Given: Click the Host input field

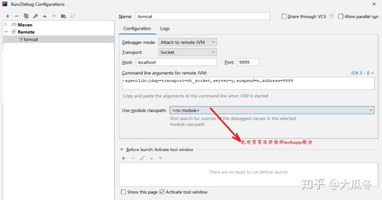Looking at the screenshot, I should [176, 62].
